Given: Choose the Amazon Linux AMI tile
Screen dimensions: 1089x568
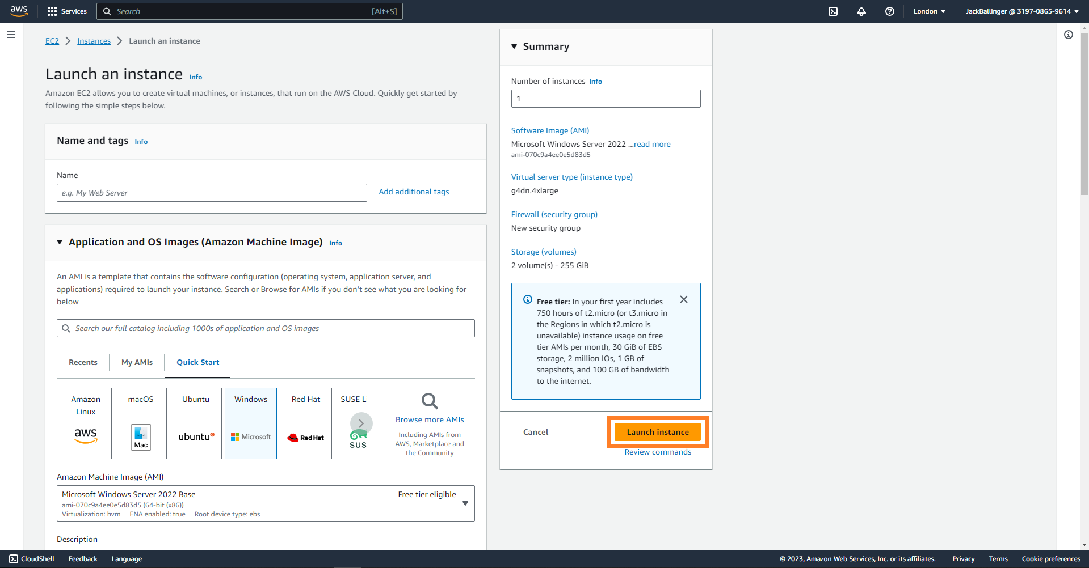Looking at the screenshot, I should pos(86,423).
